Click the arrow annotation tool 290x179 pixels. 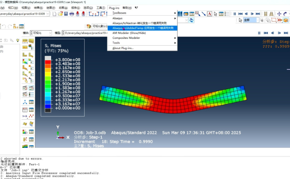[204, 14]
